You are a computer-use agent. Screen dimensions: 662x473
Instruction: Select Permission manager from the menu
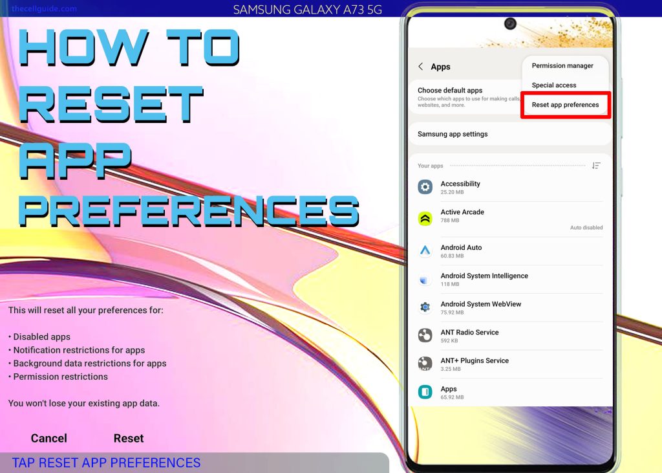pos(562,65)
